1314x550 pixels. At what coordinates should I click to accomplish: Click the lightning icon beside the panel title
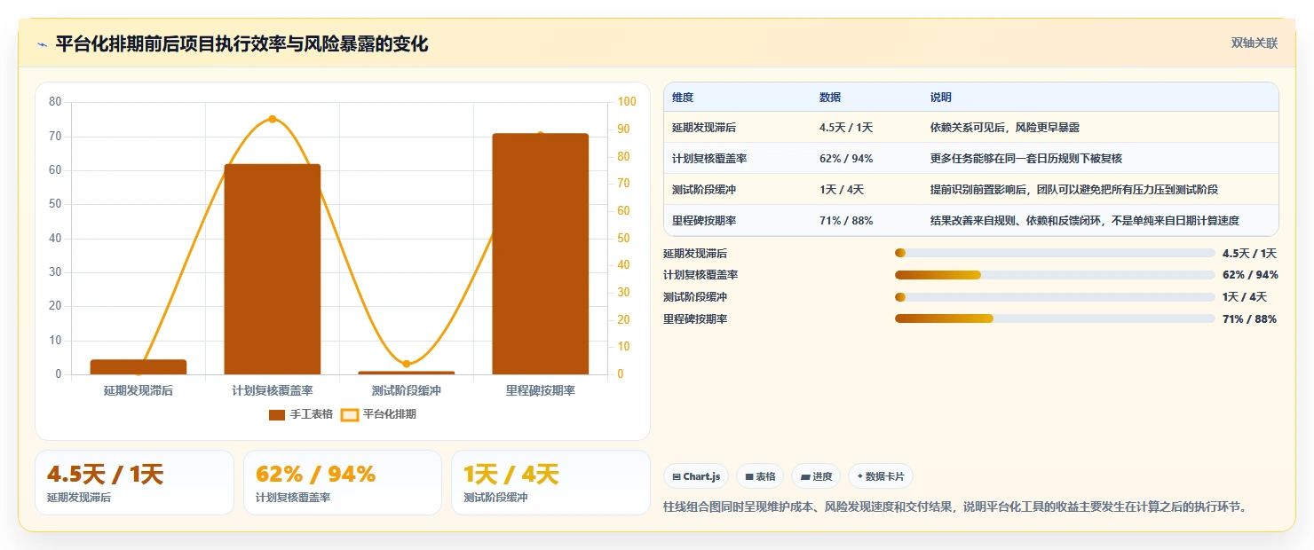42,44
